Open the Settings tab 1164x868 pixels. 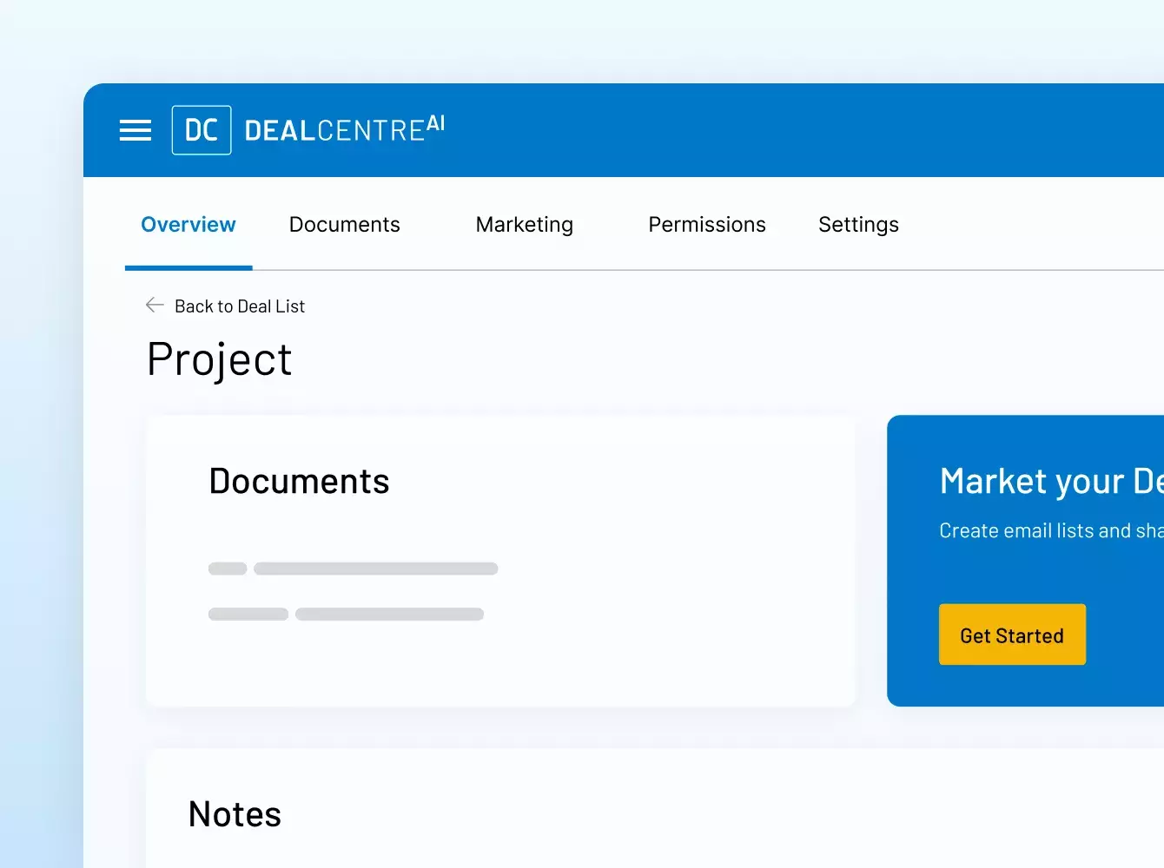tap(857, 225)
